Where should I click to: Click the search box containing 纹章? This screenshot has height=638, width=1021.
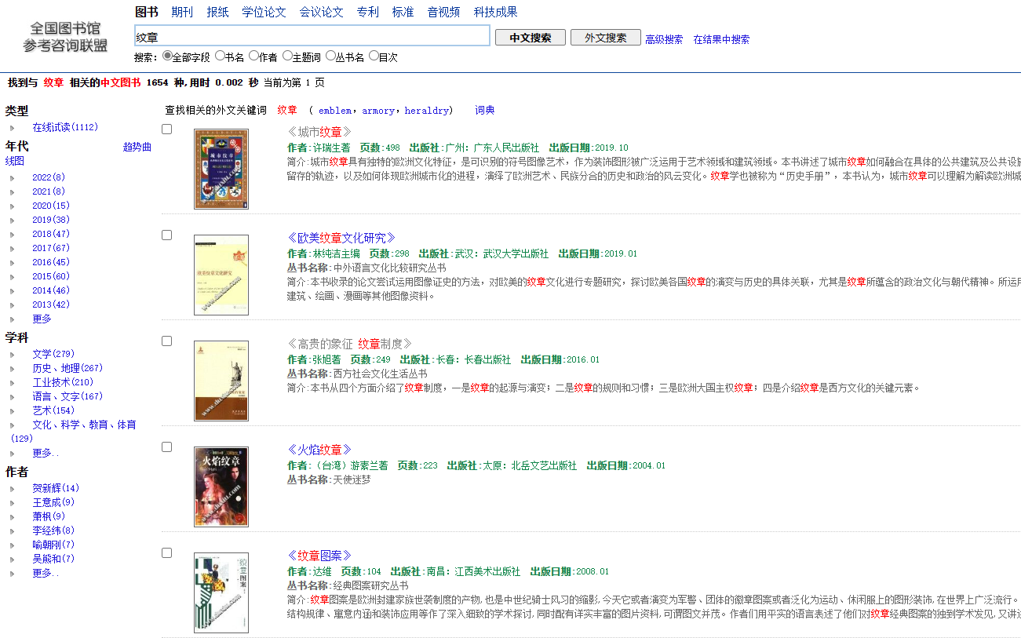(312, 36)
